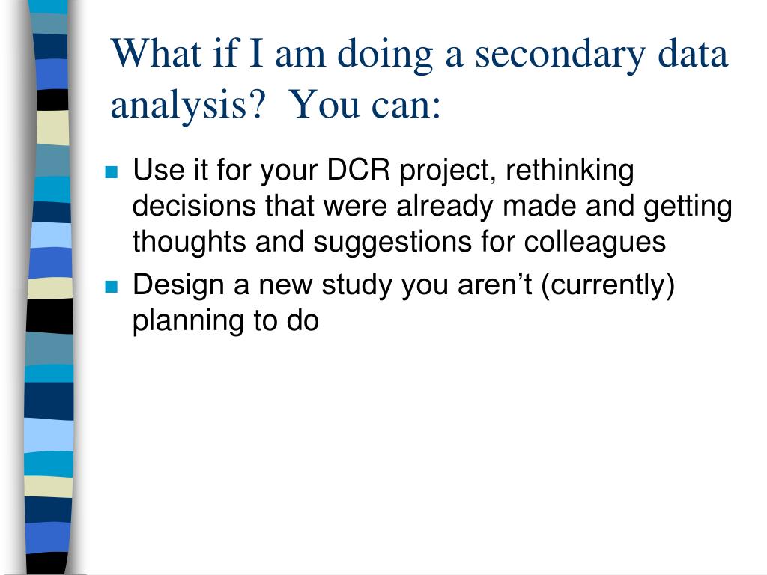
Task: Click the "planning to do" line
Action: pyautogui.click(x=225, y=321)
